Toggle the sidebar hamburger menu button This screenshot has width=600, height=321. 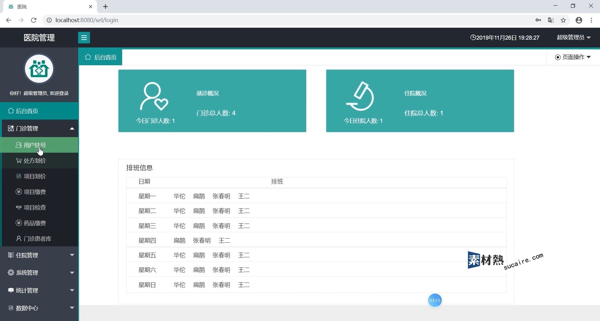84,38
